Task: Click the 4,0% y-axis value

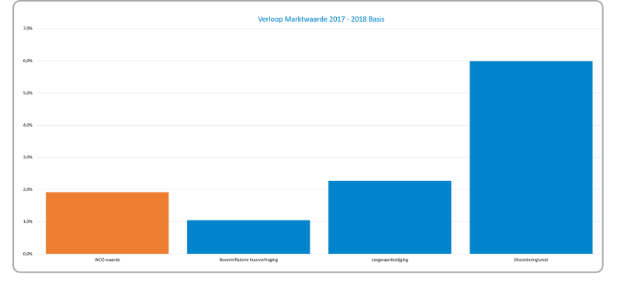Action: (28, 125)
